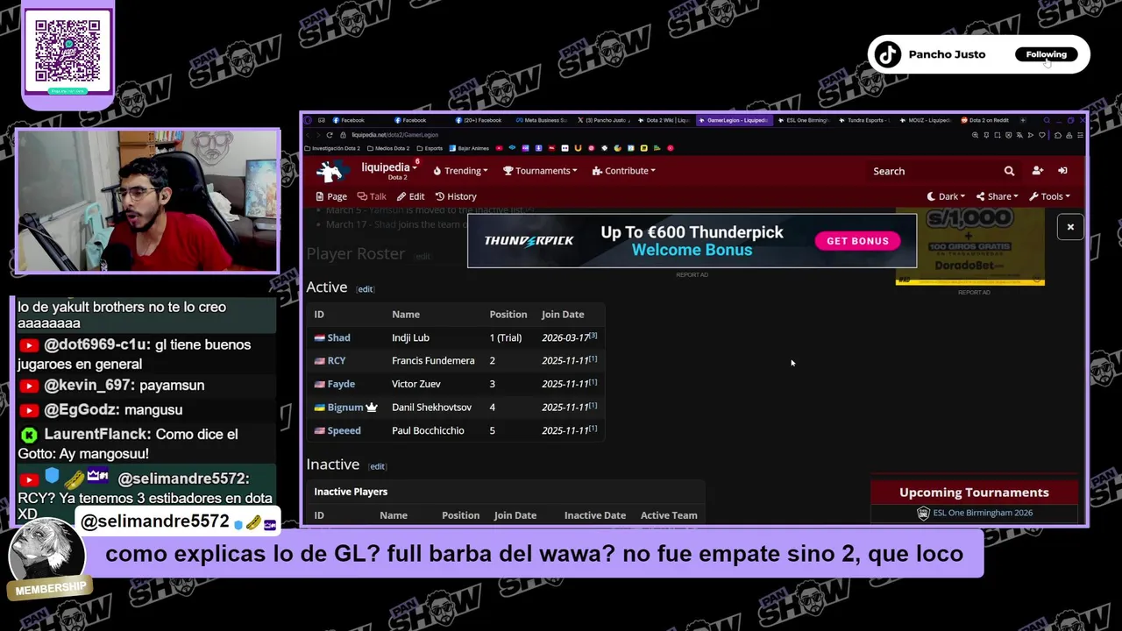Click the QR code image
Viewport: 1122px width, 631px height.
[67, 51]
